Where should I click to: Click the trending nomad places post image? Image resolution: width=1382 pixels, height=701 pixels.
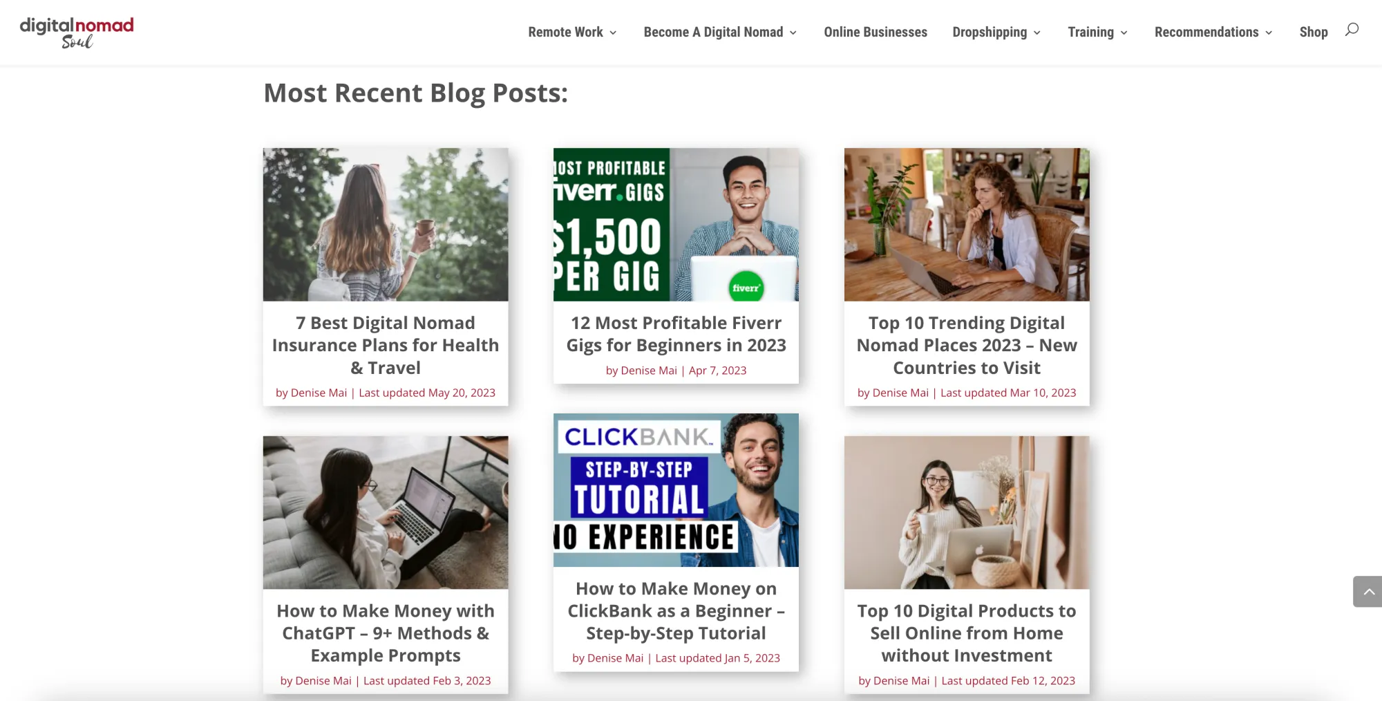coord(967,225)
